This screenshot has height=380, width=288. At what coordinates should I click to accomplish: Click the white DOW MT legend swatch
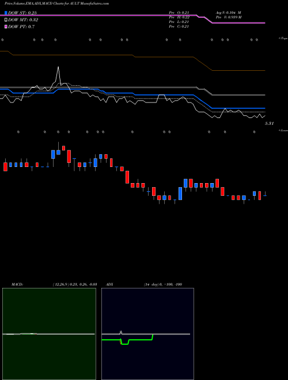6,20
